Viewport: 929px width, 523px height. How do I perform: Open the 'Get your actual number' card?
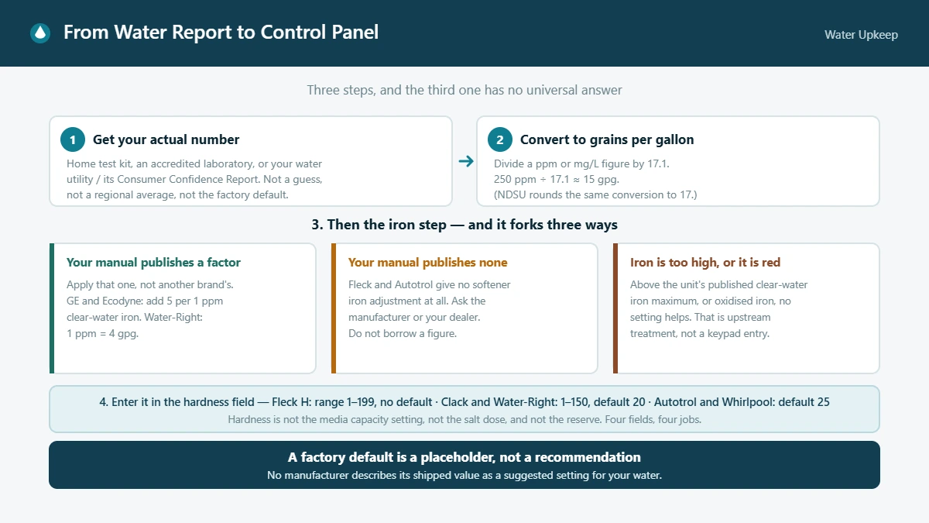[x=251, y=161]
